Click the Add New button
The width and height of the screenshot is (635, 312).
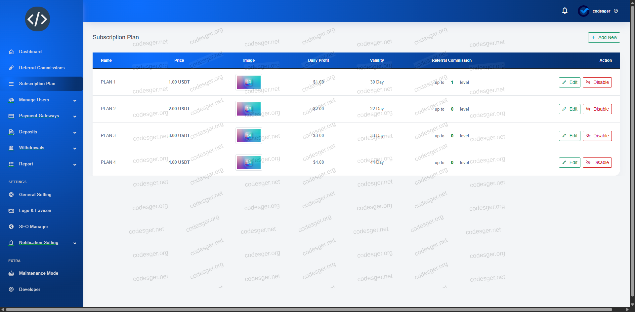(x=604, y=37)
